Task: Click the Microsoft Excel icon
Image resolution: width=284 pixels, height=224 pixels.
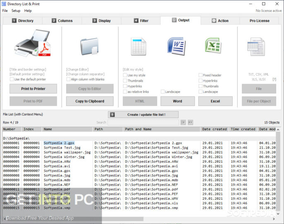Action: [213, 46]
